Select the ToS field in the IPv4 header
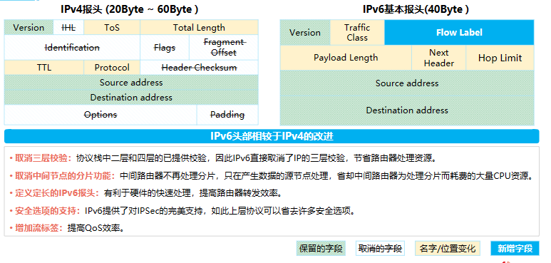Viewport: 551px width, 263px height. (112, 27)
